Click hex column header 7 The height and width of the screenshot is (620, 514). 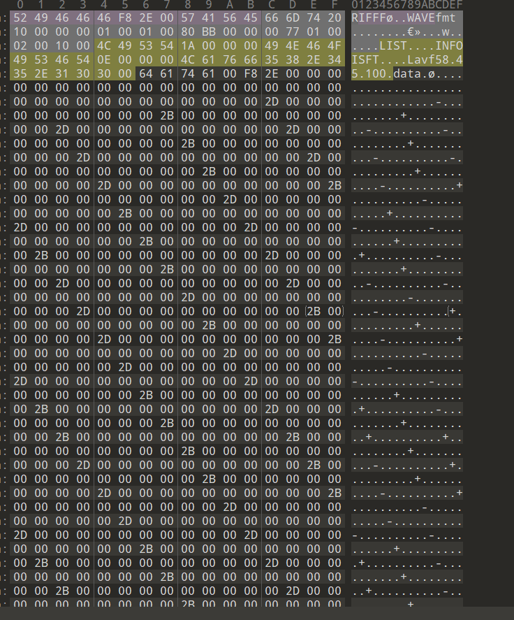click(x=166, y=5)
